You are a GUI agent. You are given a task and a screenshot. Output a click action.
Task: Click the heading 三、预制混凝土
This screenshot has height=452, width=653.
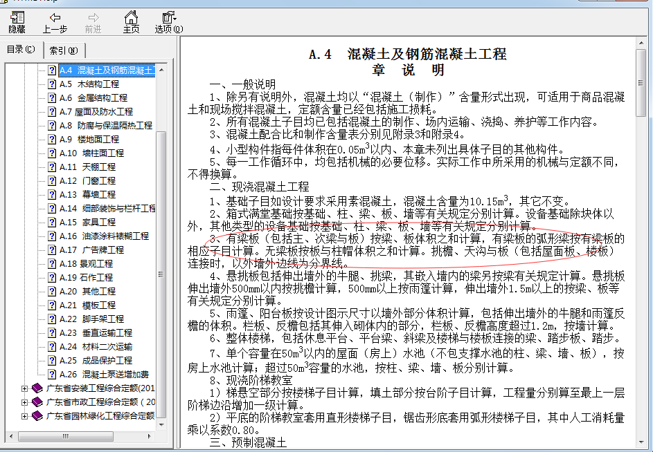248,442
